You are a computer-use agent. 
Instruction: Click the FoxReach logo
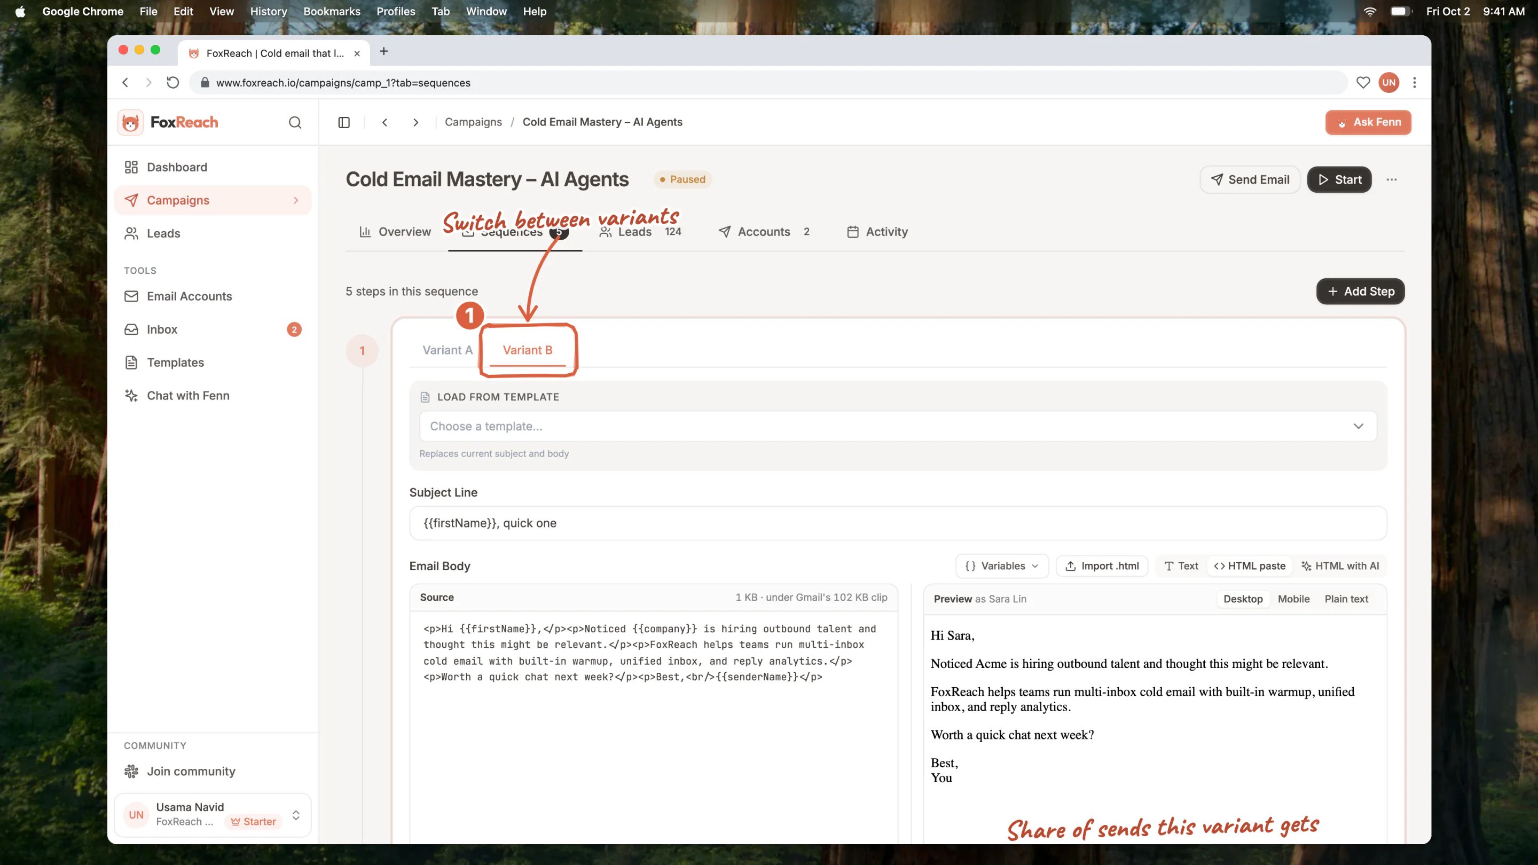[168, 122]
